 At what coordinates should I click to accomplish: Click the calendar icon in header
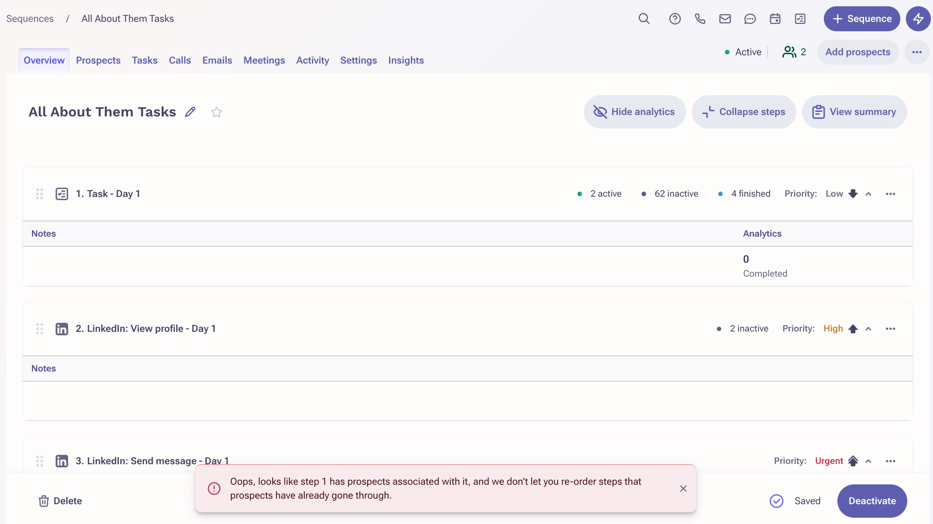point(775,18)
